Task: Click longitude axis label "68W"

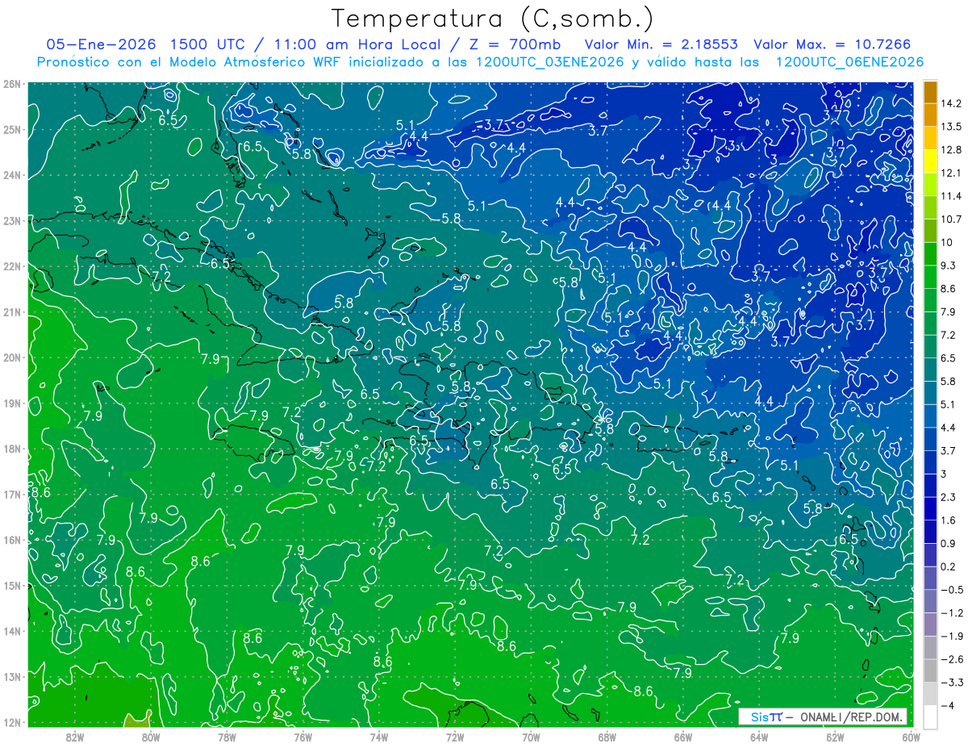Action: [607, 737]
